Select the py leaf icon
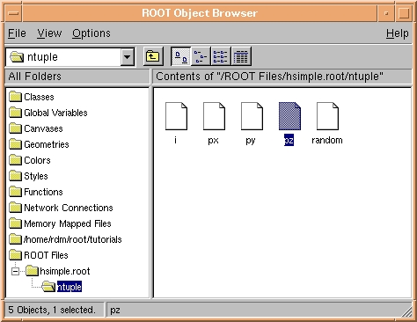This screenshot has width=417, height=322. pyautogui.click(x=252, y=116)
